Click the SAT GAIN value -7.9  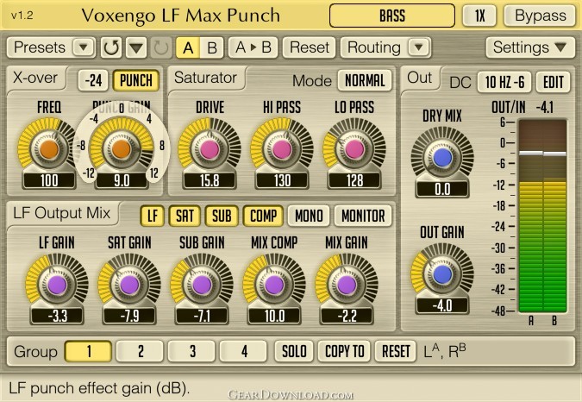click(x=129, y=317)
